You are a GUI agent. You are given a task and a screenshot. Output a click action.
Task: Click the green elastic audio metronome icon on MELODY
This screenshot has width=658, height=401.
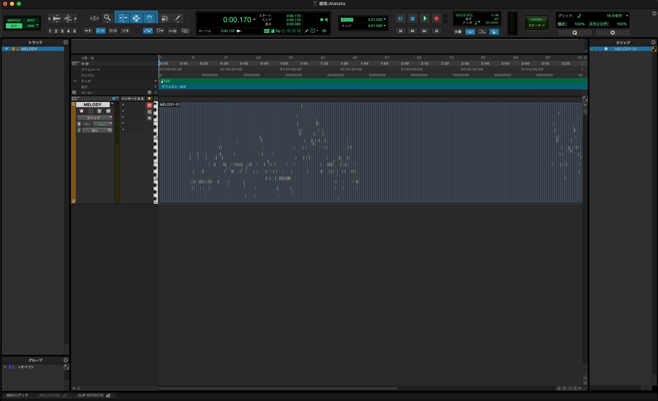click(79, 130)
